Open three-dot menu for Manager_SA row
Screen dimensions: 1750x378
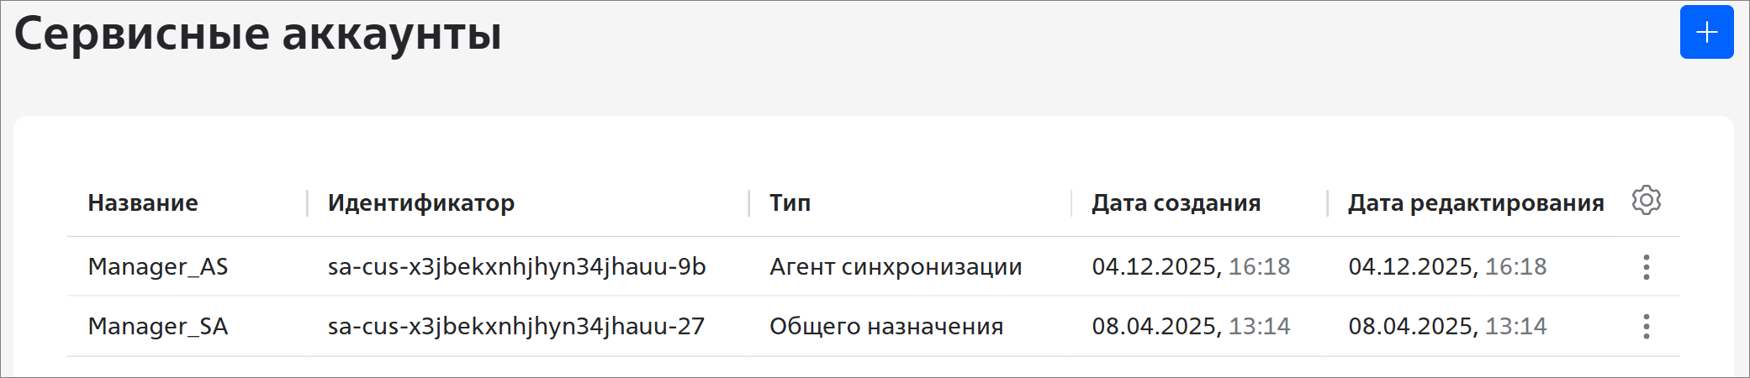(x=1646, y=327)
